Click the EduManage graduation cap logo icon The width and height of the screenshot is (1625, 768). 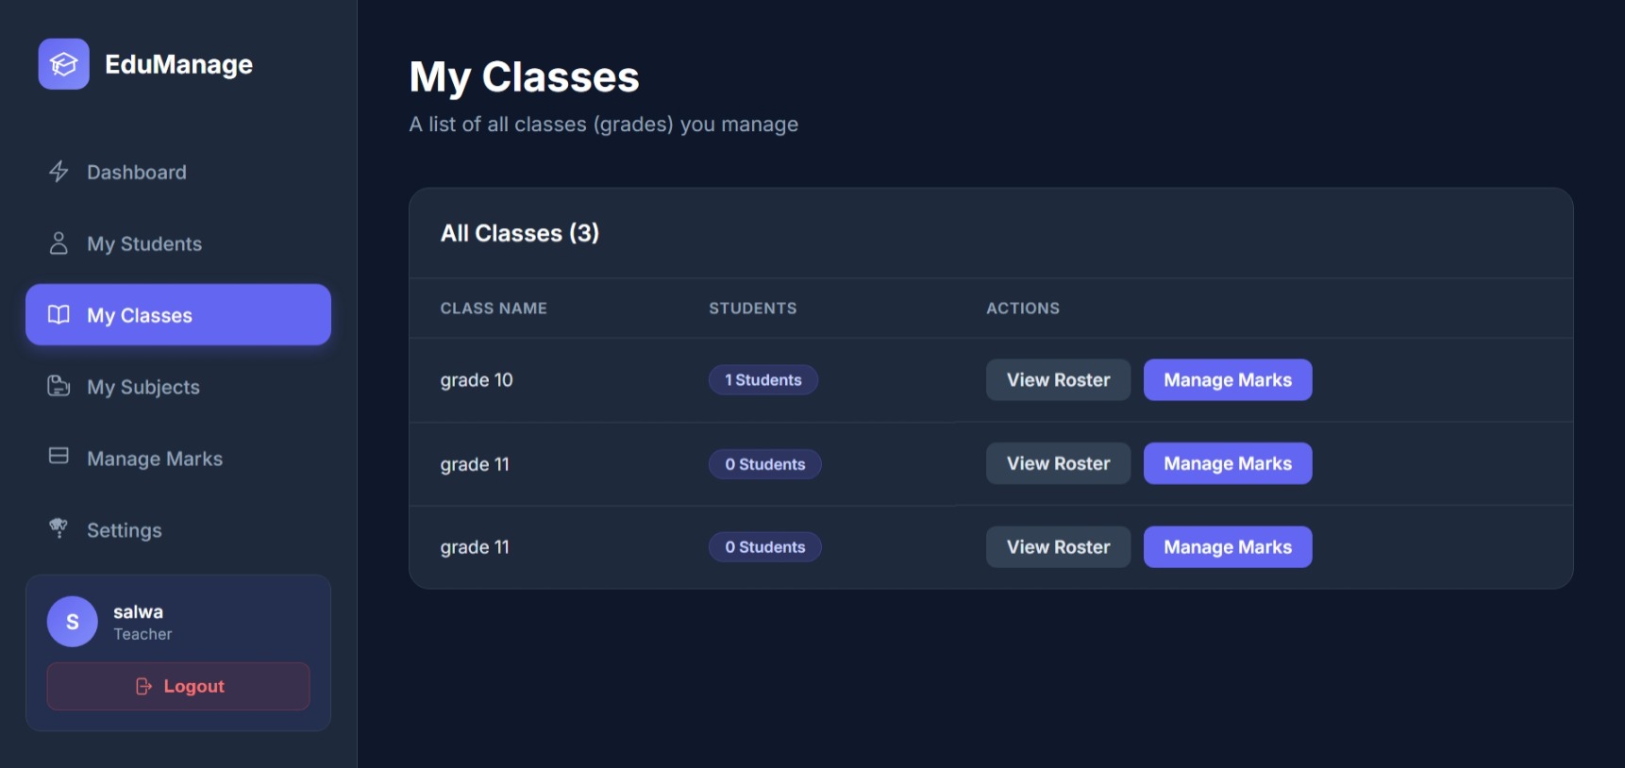63,64
